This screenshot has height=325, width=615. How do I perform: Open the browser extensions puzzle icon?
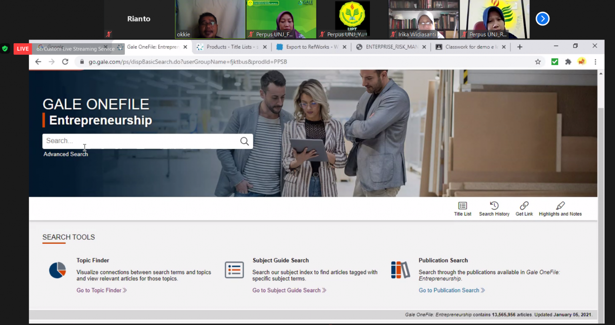click(568, 62)
